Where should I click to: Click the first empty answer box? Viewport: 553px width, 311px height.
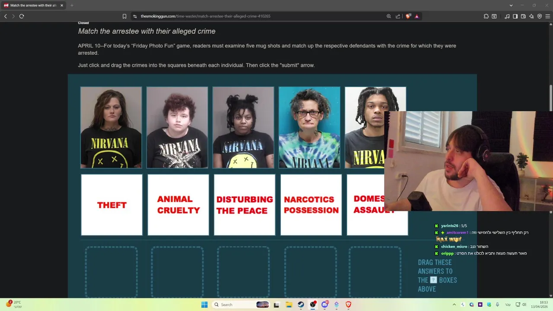point(111,272)
